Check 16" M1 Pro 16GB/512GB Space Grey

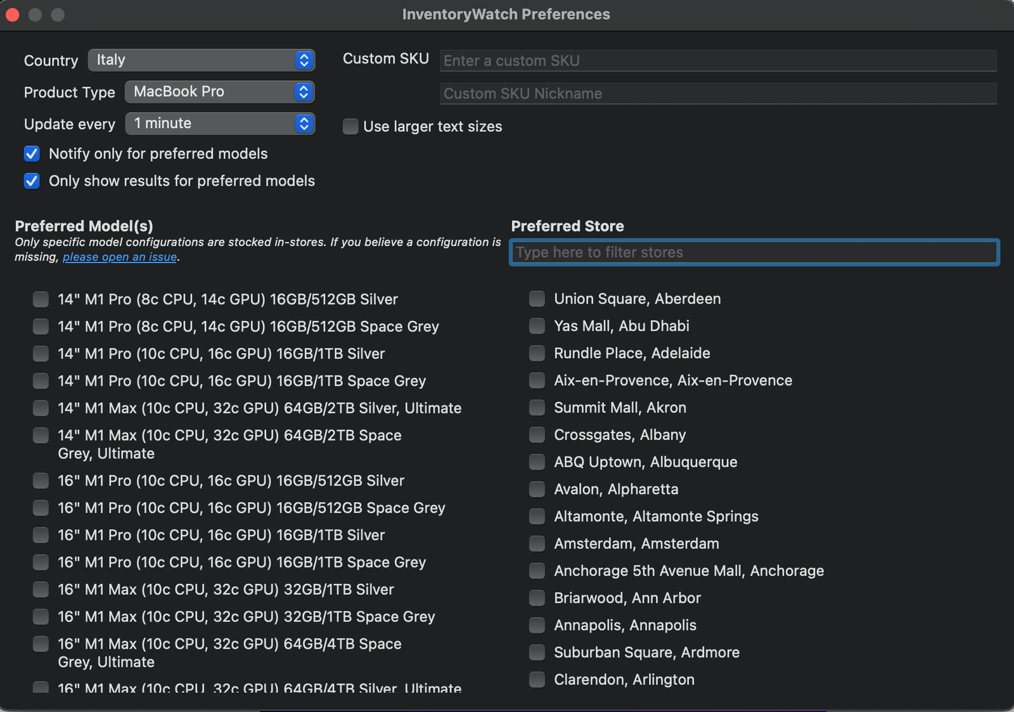41,508
